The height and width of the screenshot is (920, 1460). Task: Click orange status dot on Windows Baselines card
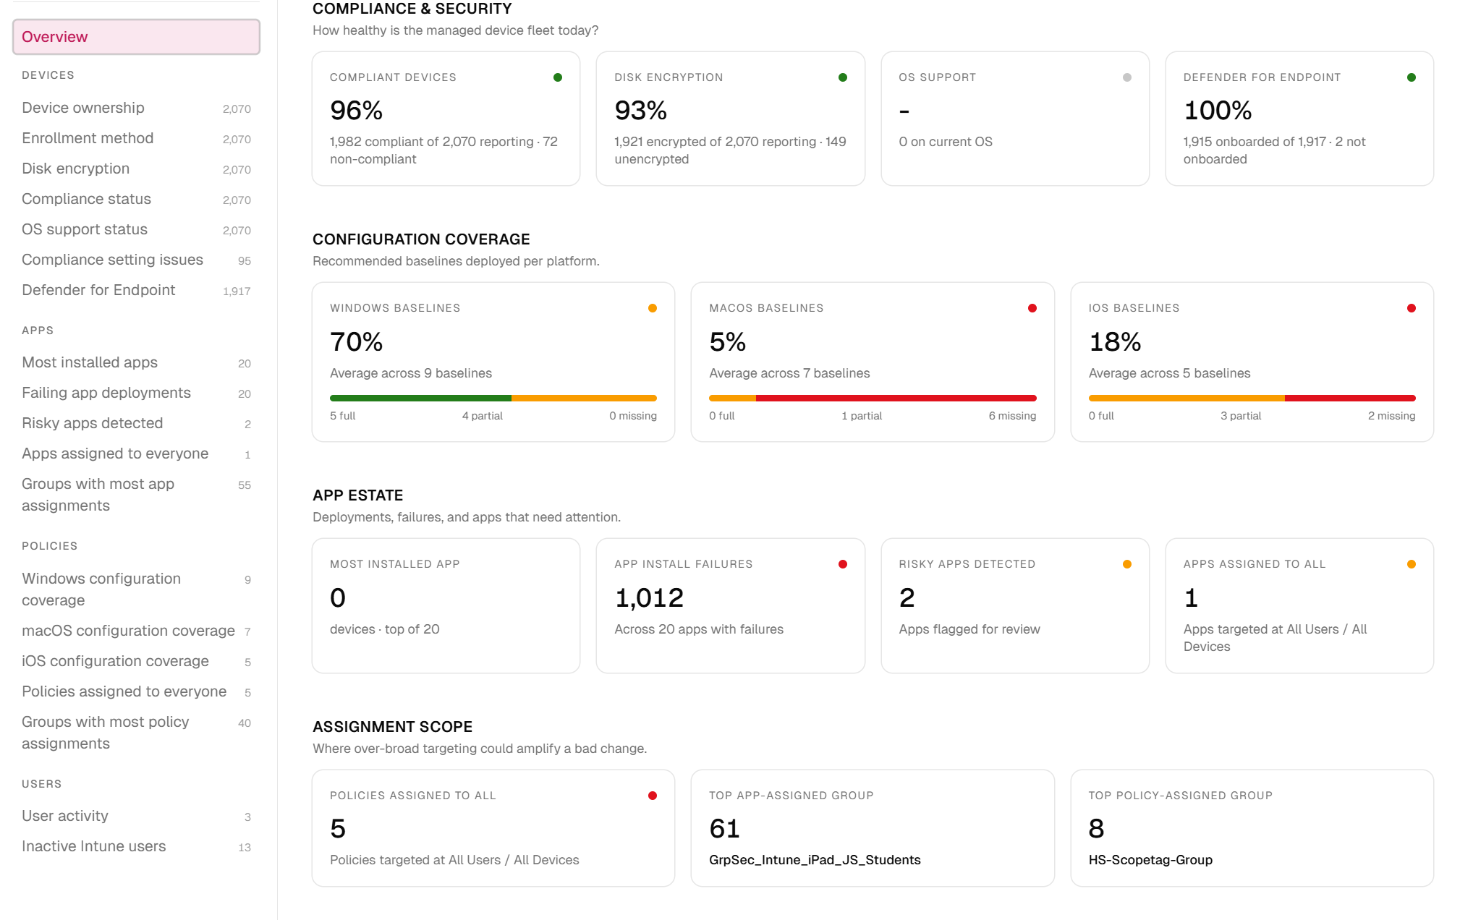653,308
